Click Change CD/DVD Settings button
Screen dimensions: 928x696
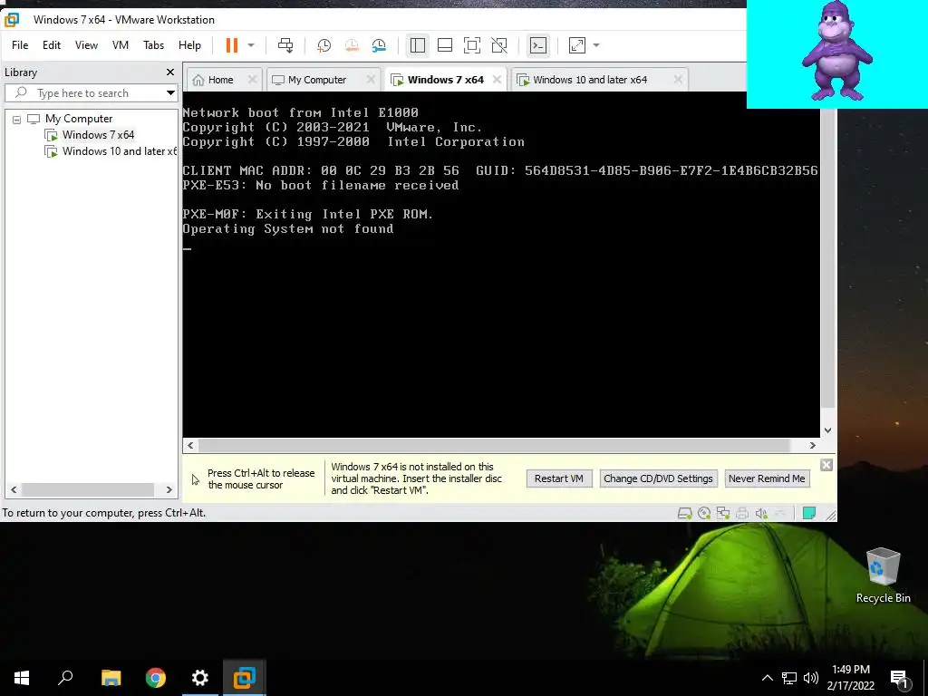(x=658, y=478)
